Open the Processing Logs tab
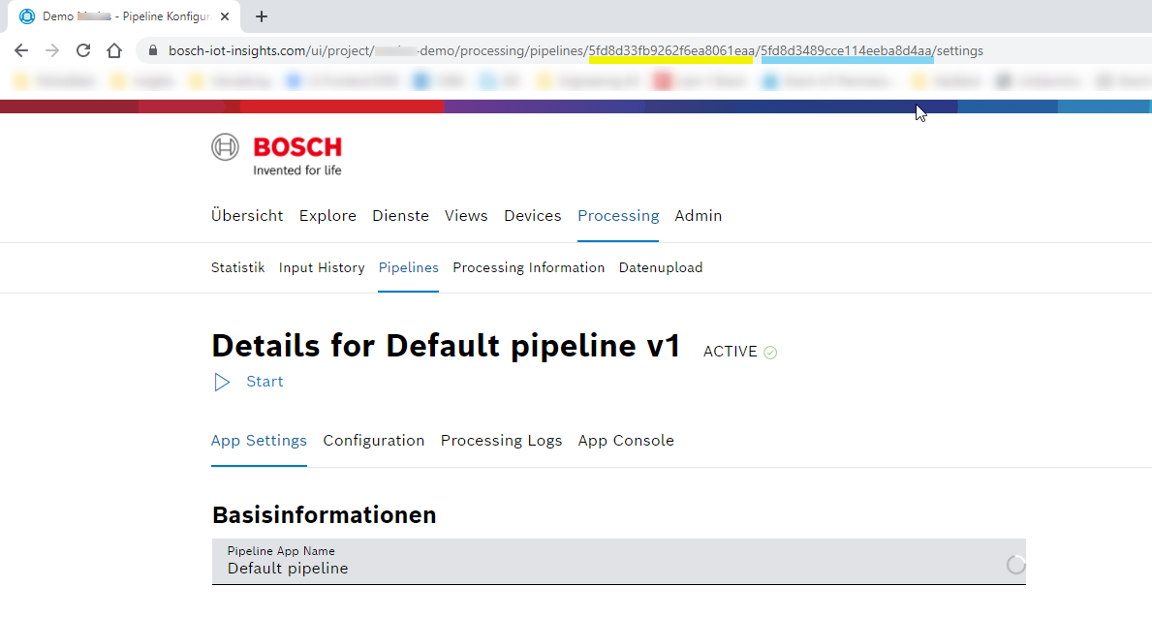Viewport: 1152px width, 618px height. [501, 441]
